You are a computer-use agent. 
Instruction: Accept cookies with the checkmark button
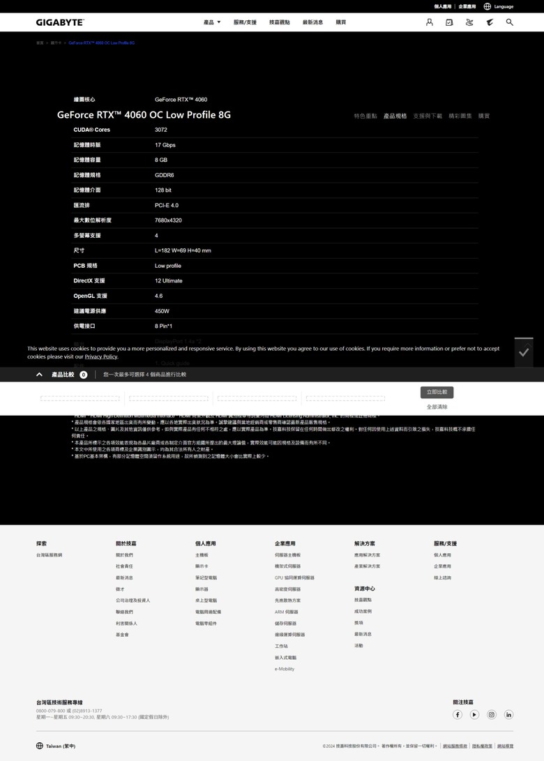[x=524, y=352]
